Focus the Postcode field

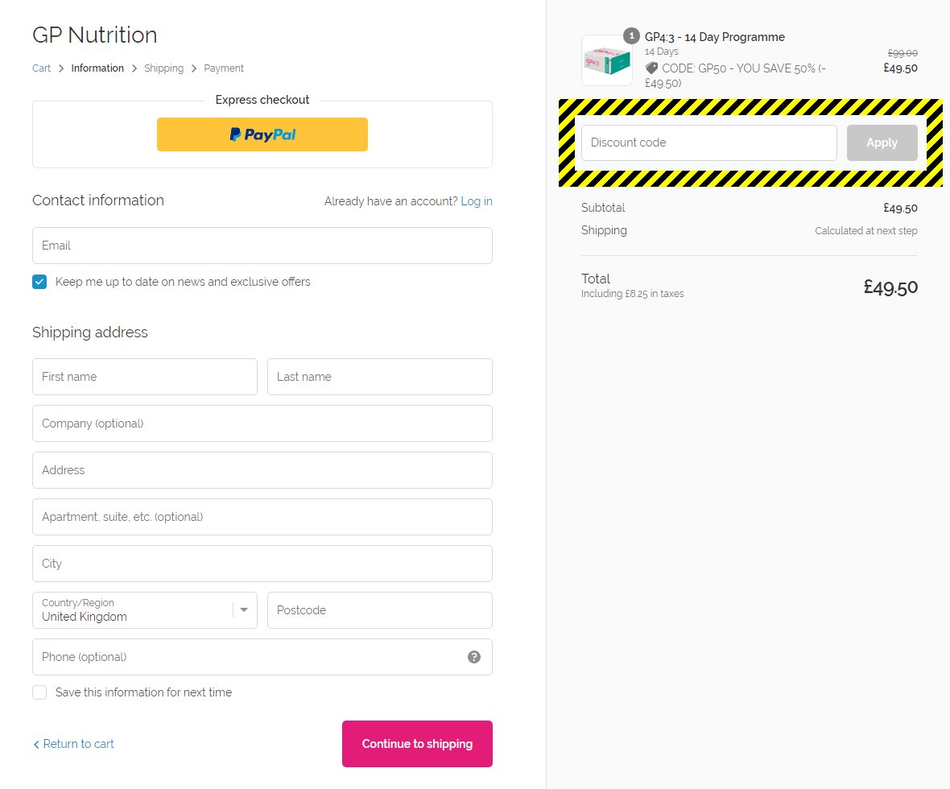tap(380, 610)
